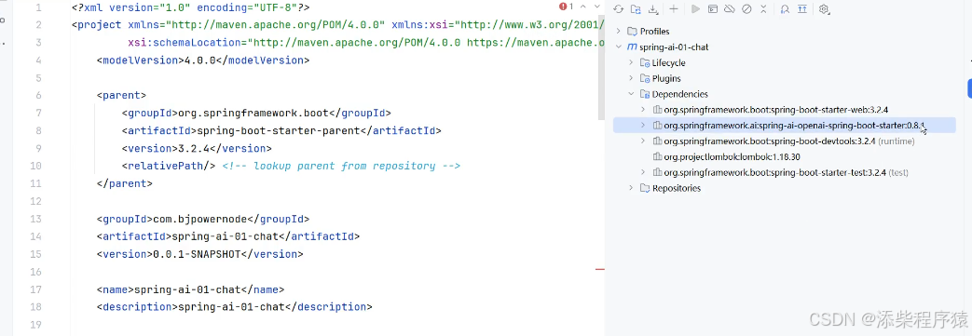
Task: Click modelVersion value 4.0.0 in editor
Action: coord(200,60)
